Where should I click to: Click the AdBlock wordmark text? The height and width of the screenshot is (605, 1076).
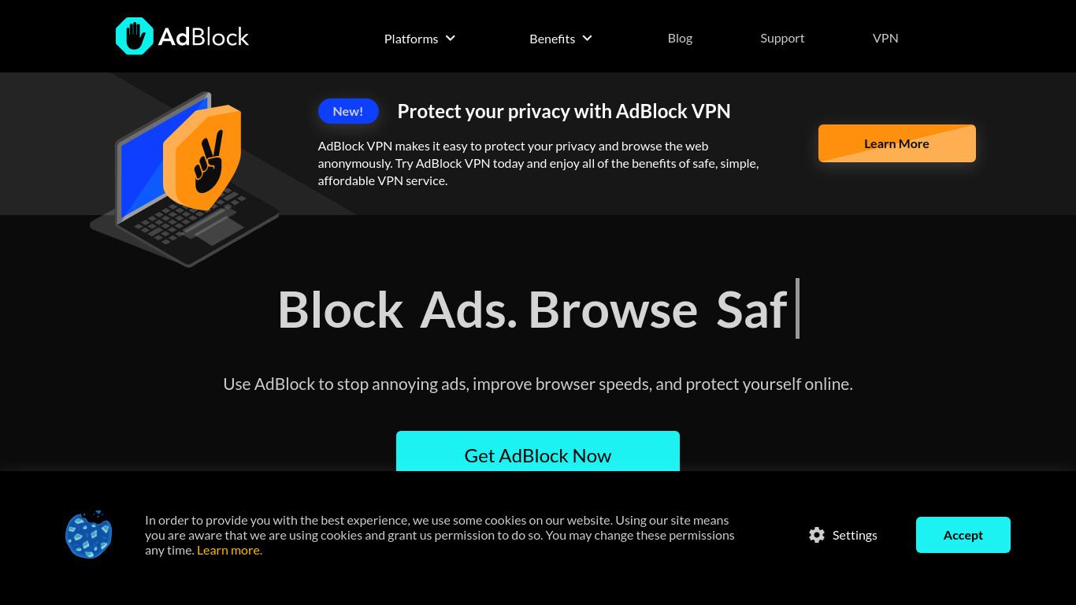tap(203, 36)
